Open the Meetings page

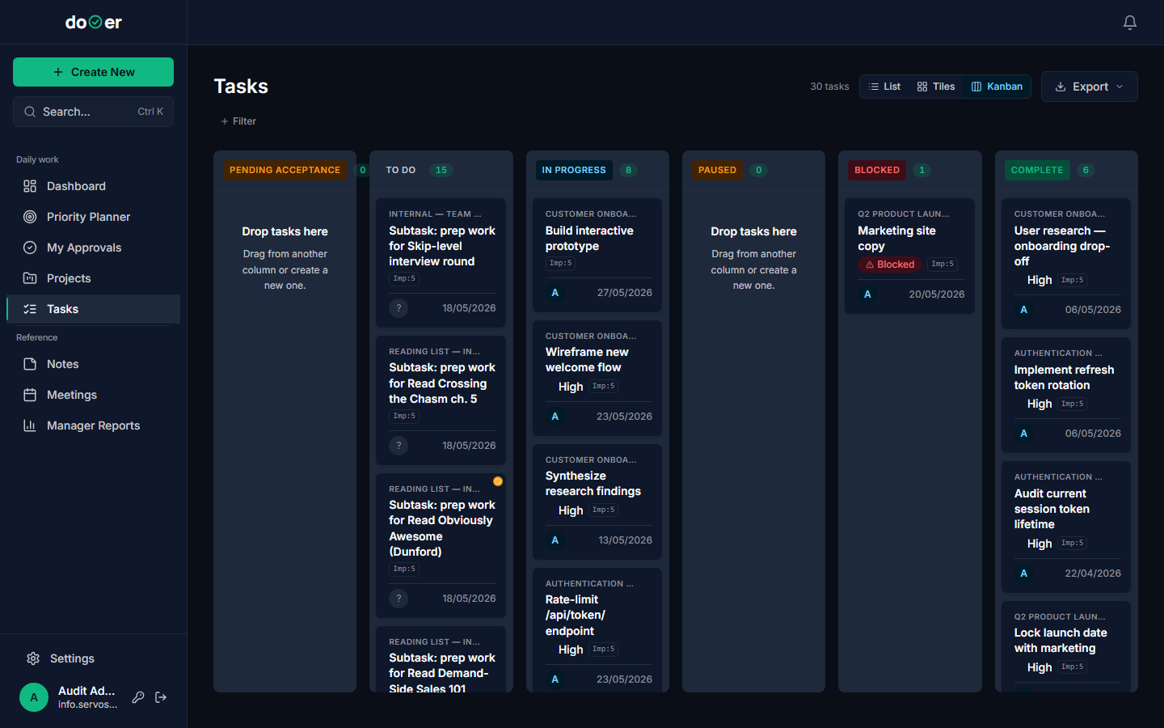[94, 395]
